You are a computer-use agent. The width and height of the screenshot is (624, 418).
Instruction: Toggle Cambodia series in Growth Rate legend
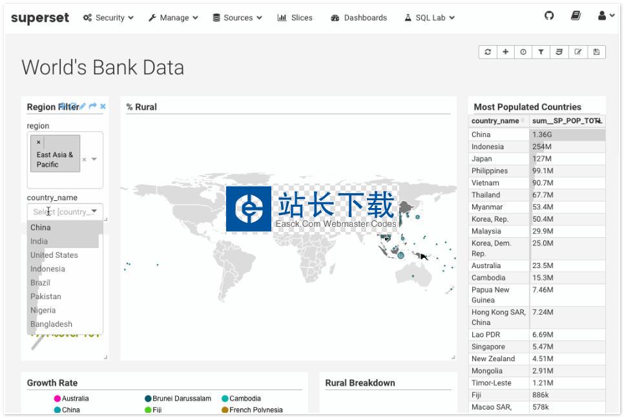pos(244,399)
